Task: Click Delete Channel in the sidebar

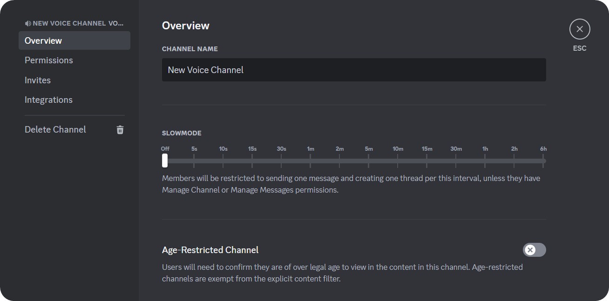Action: (x=55, y=129)
